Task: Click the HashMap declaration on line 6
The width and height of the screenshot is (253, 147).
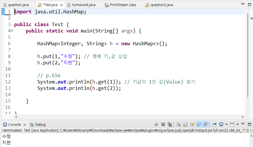Action: pos(102,43)
